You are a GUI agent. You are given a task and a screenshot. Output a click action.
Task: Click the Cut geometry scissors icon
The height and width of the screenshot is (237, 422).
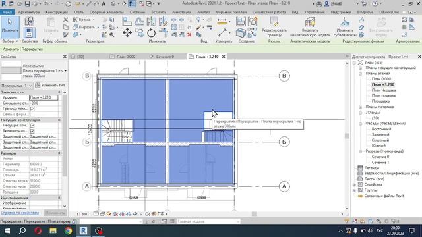pos(65,20)
